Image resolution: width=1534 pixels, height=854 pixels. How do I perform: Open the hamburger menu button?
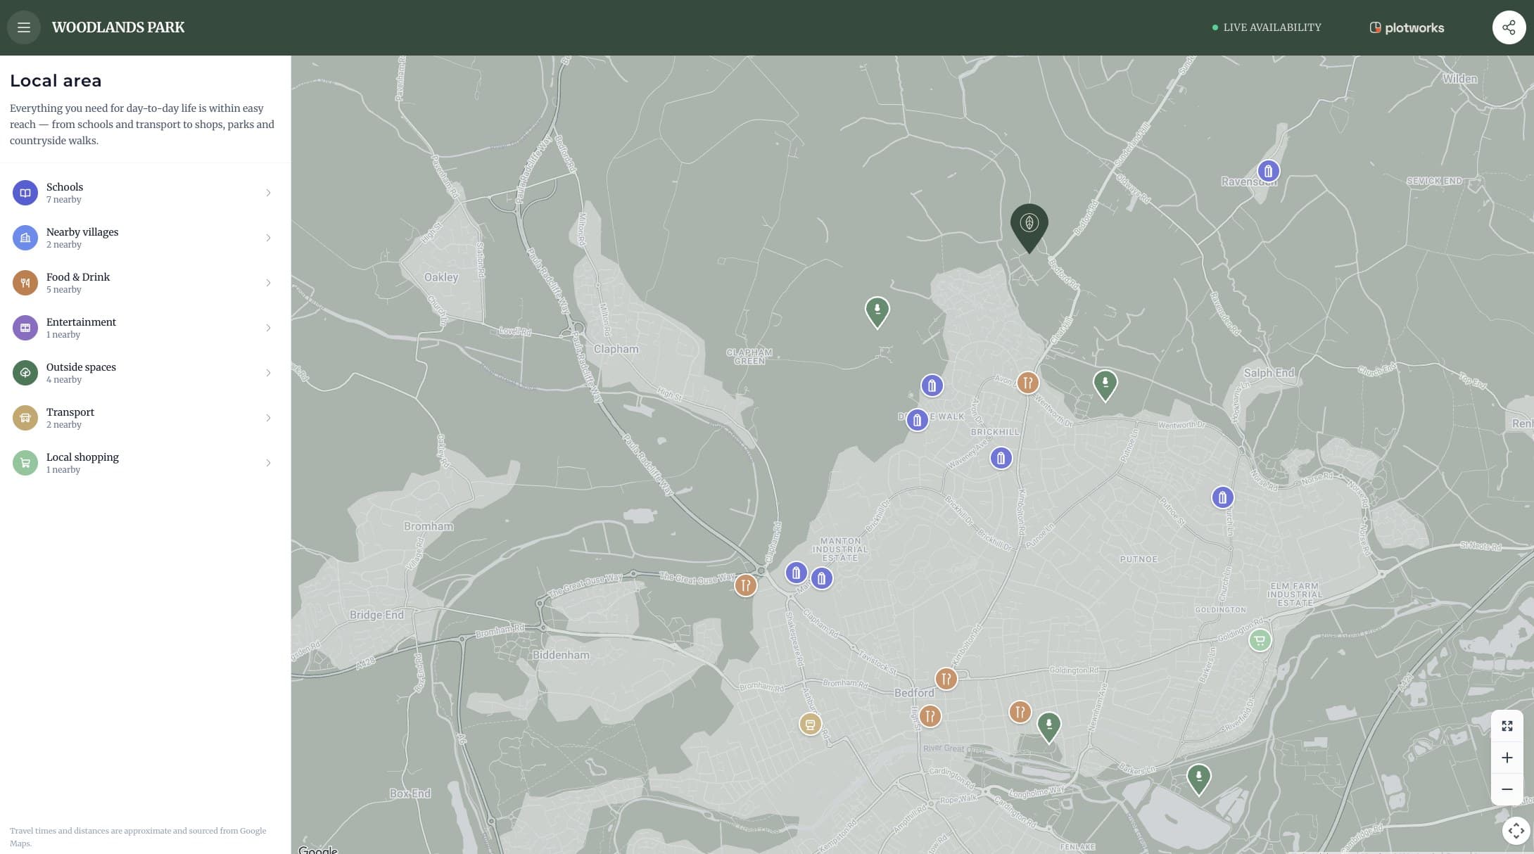click(24, 27)
